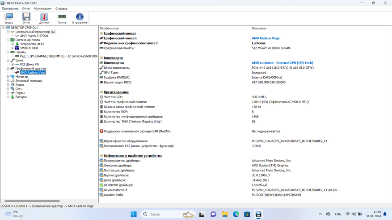Expand the Монитор tree node

(x=8, y=77)
